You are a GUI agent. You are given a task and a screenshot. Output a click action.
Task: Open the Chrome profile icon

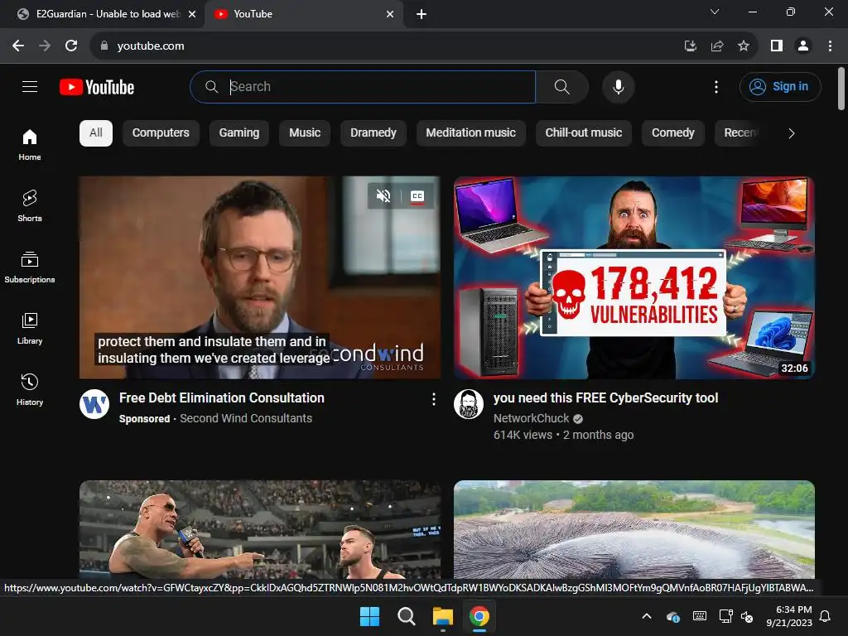point(803,46)
